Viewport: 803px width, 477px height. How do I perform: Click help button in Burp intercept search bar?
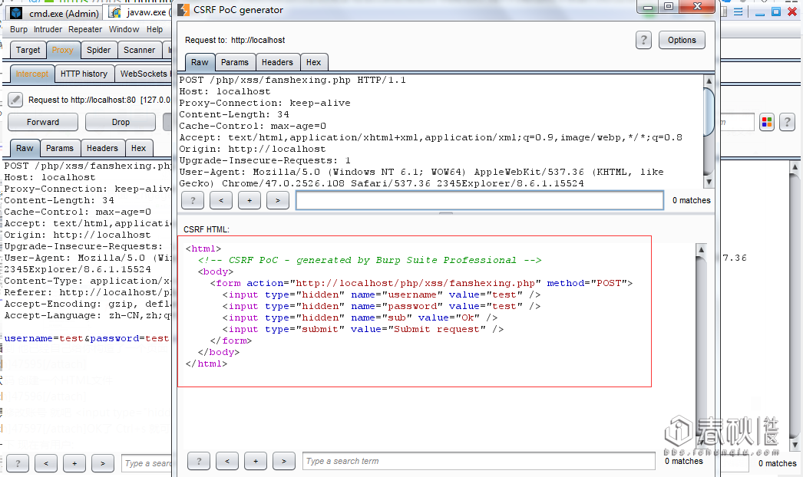coord(18,463)
